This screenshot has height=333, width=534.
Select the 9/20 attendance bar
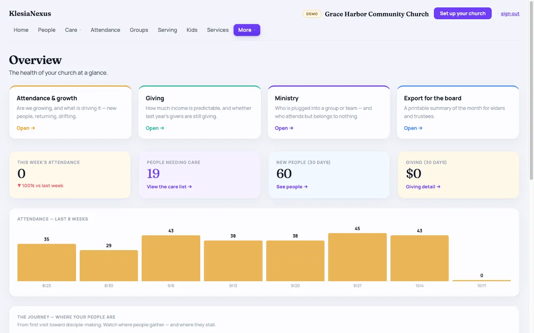point(295,261)
